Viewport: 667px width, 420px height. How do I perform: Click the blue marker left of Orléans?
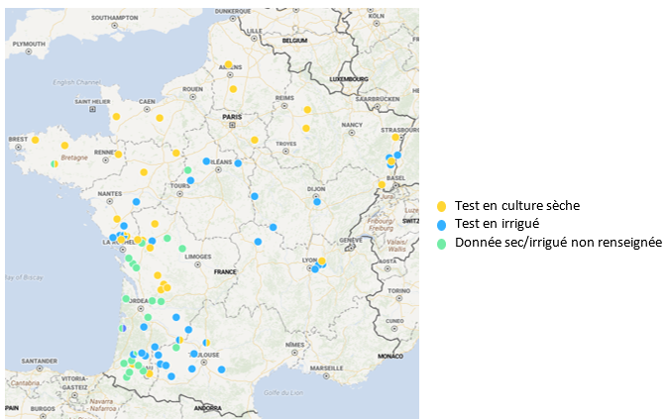click(206, 161)
